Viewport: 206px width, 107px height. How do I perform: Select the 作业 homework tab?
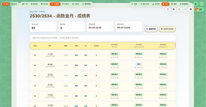click(165, 4)
